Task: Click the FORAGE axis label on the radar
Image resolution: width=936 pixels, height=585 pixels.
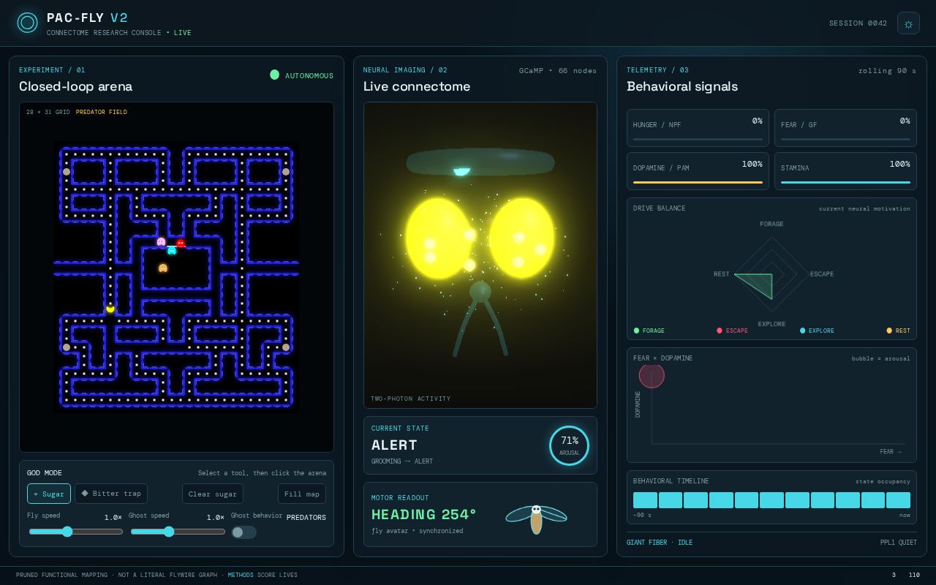Action: tap(771, 224)
